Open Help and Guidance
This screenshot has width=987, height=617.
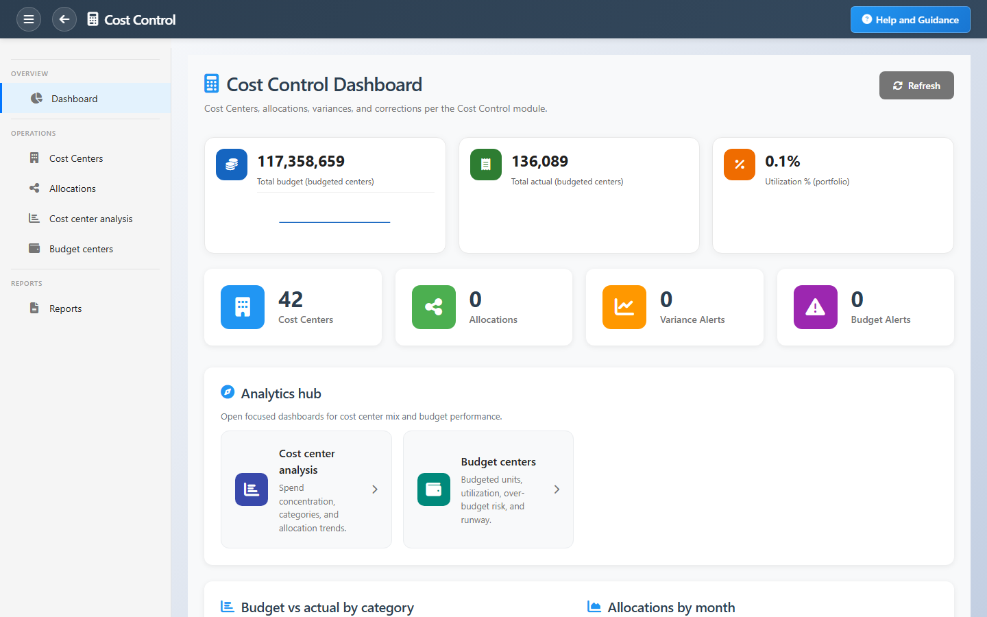[x=910, y=19]
